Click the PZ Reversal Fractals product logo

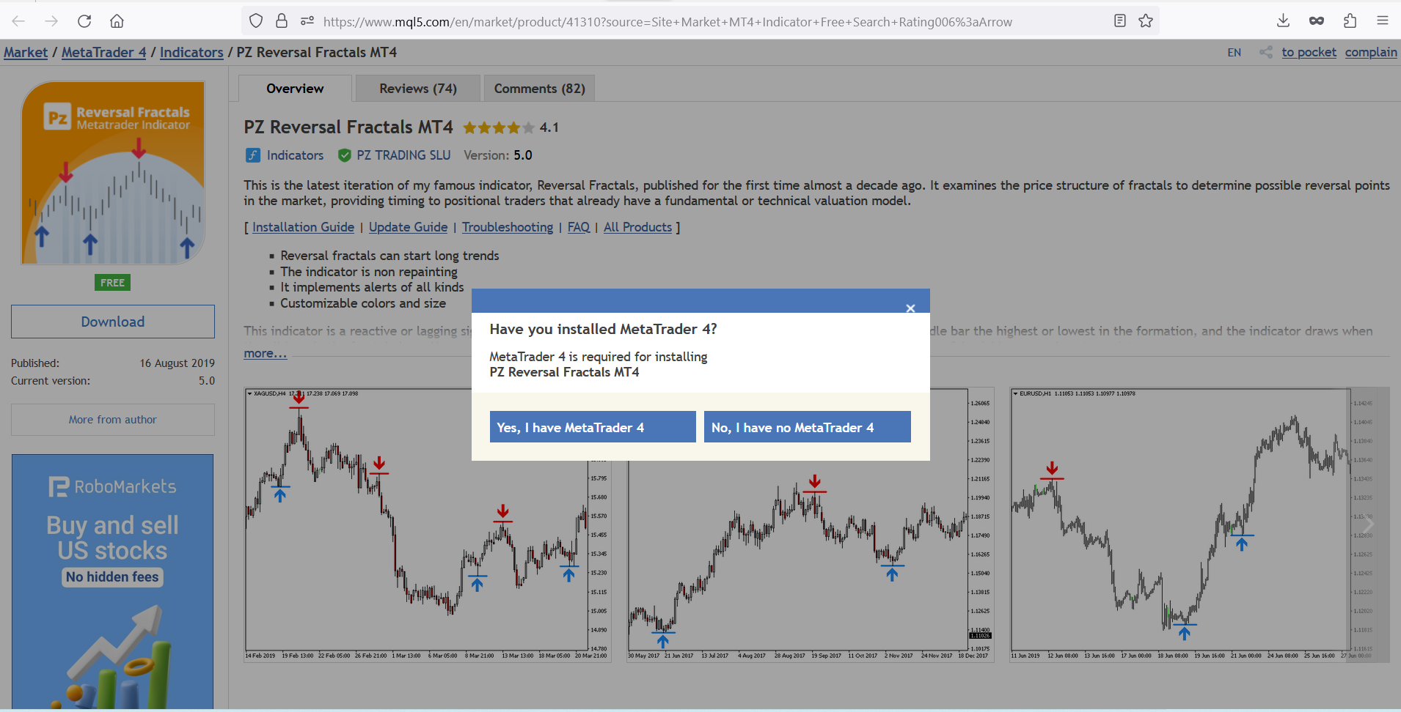pos(113,173)
